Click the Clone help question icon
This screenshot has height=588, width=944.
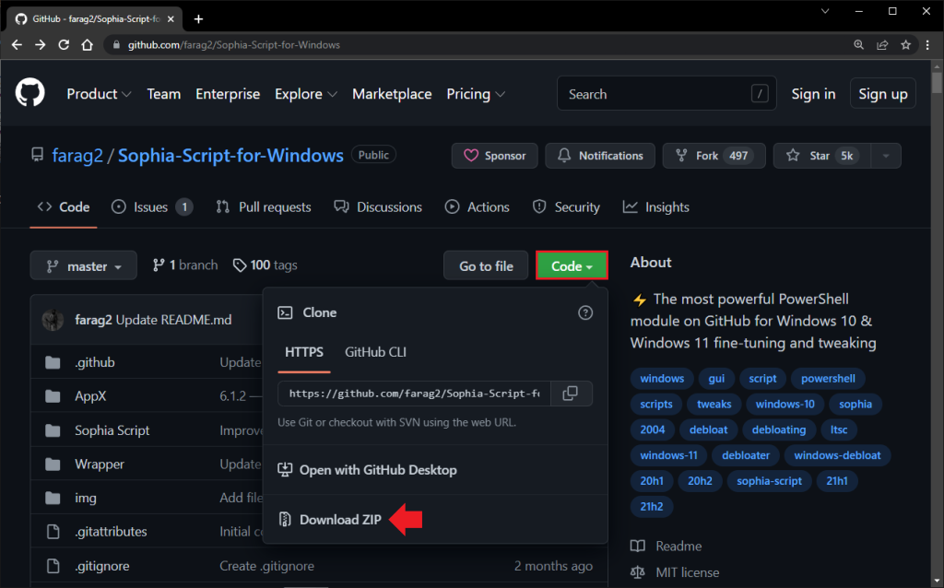585,313
